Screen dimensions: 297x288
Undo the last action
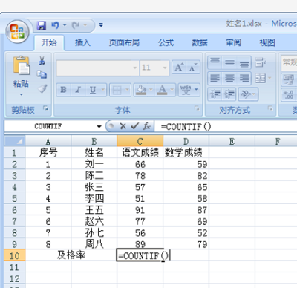[55, 25]
